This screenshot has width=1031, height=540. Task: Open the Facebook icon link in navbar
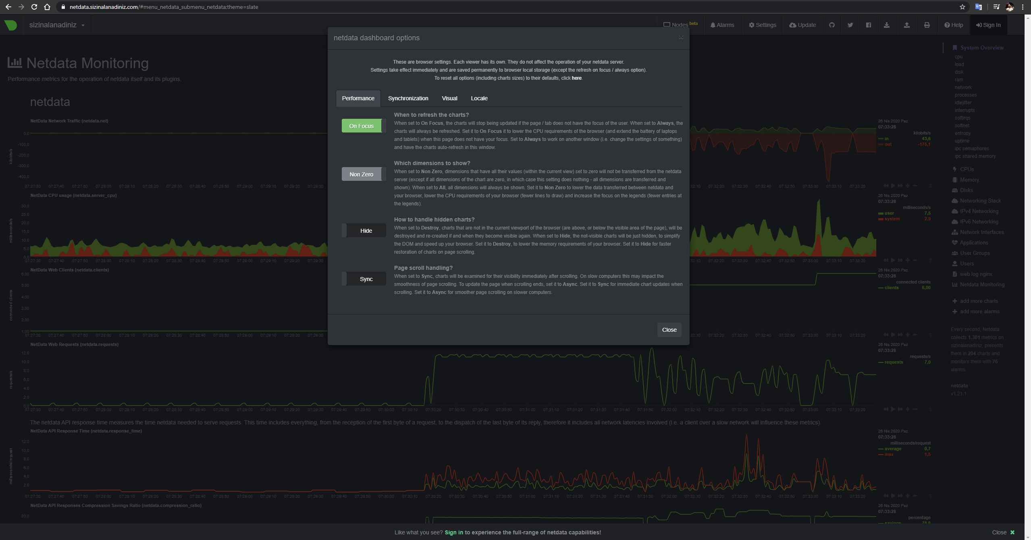(x=868, y=25)
